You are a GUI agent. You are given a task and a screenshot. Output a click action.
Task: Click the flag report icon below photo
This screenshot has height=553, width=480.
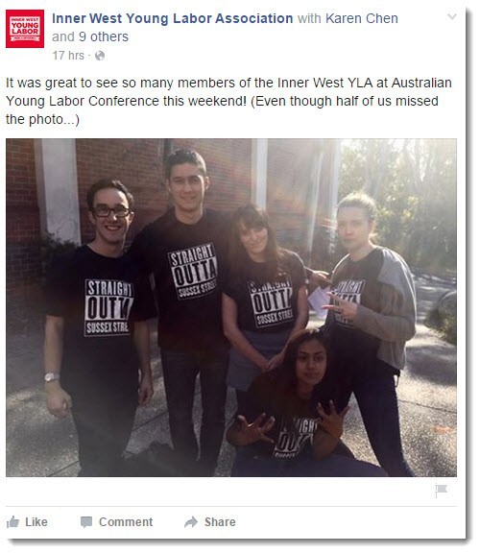(x=441, y=491)
